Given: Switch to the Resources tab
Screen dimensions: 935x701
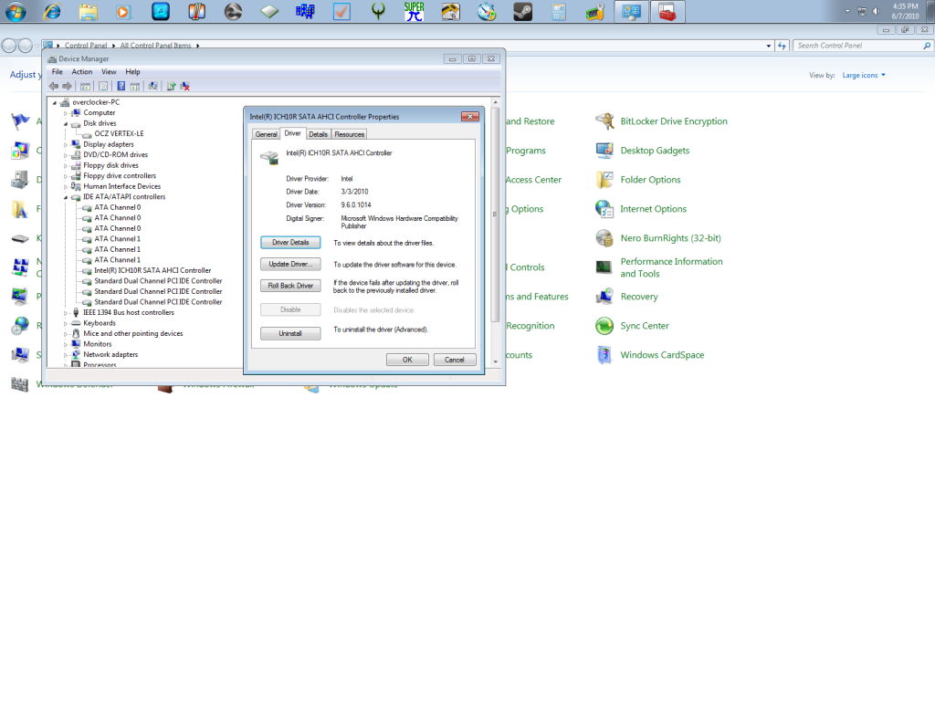Looking at the screenshot, I should (350, 134).
